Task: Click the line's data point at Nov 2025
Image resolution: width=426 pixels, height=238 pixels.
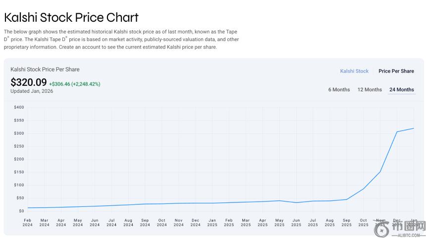Action: pyautogui.click(x=380, y=172)
